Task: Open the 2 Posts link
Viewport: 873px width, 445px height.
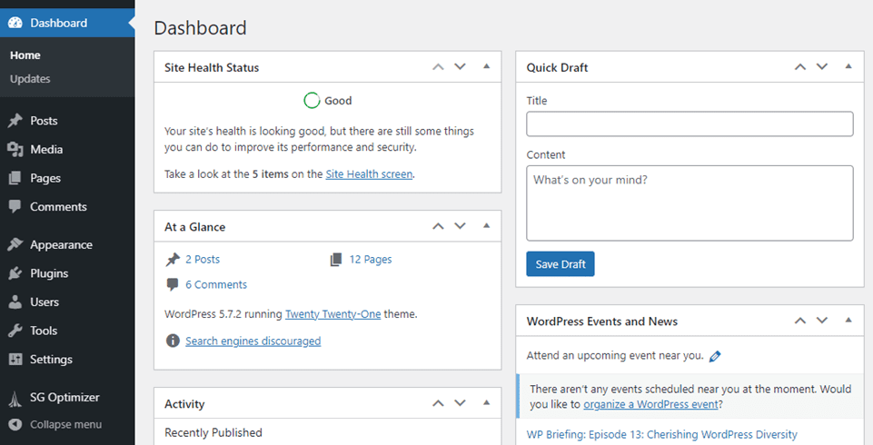Action: point(203,259)
